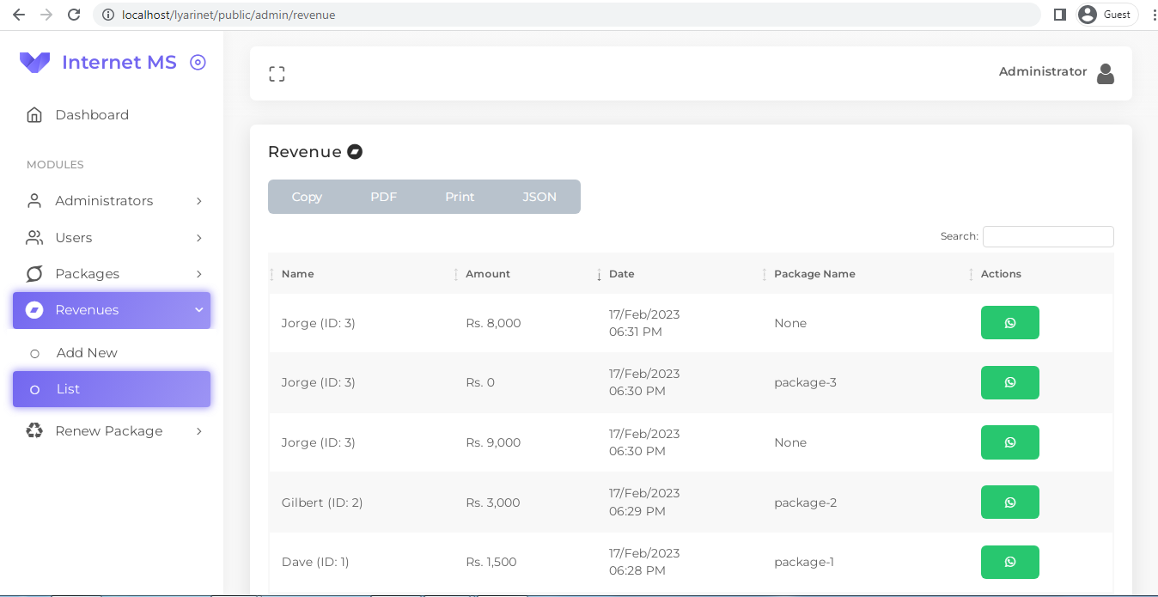Viewport: 1158px width, 597px height.
Task: Open the fullscreen toggle icon in header
Action: pos(277,73)
